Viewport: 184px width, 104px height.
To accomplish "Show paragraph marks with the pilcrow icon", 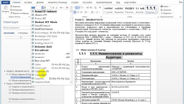I will tap(100, 8).
